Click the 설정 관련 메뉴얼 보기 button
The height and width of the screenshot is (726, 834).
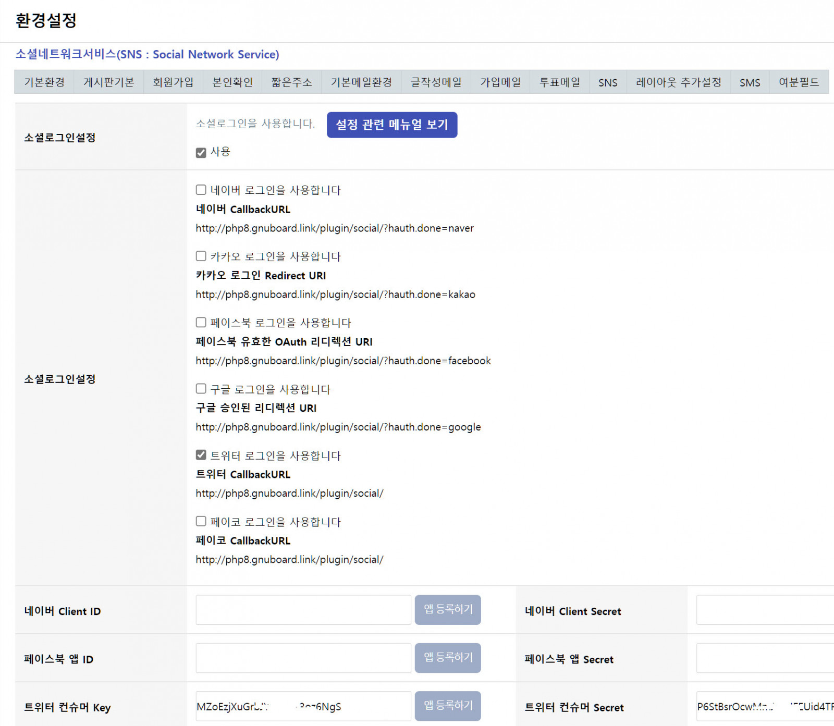[392, 125]
